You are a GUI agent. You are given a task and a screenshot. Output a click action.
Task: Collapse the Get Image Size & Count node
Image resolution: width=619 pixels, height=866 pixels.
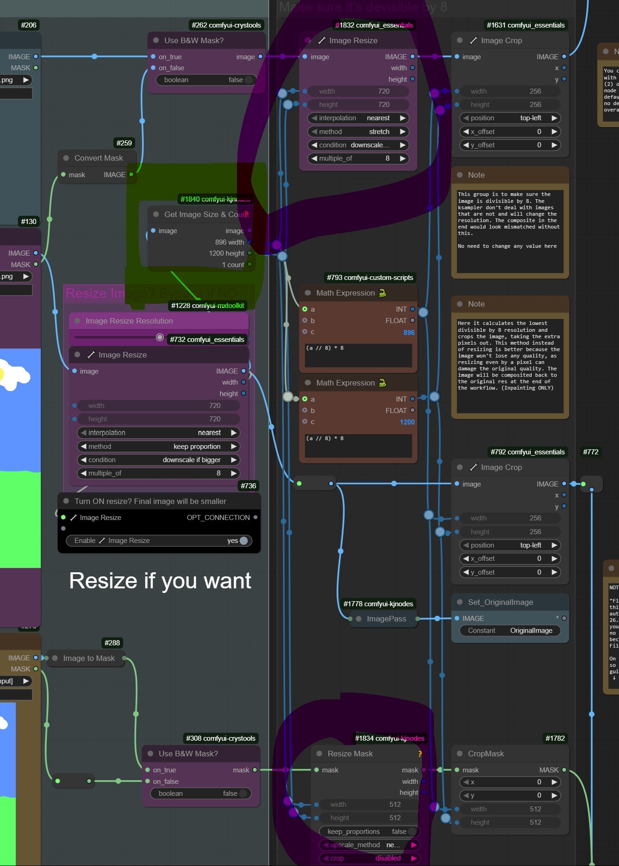coord(156,214)
